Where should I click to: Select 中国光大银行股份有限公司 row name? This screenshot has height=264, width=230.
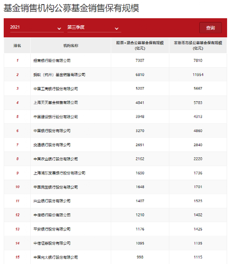pyautogui.click(x=56, y=257)
